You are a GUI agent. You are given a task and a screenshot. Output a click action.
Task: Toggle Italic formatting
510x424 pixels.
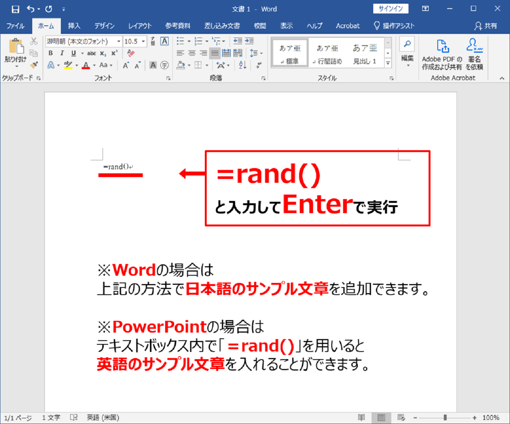(x=62, y=53)
